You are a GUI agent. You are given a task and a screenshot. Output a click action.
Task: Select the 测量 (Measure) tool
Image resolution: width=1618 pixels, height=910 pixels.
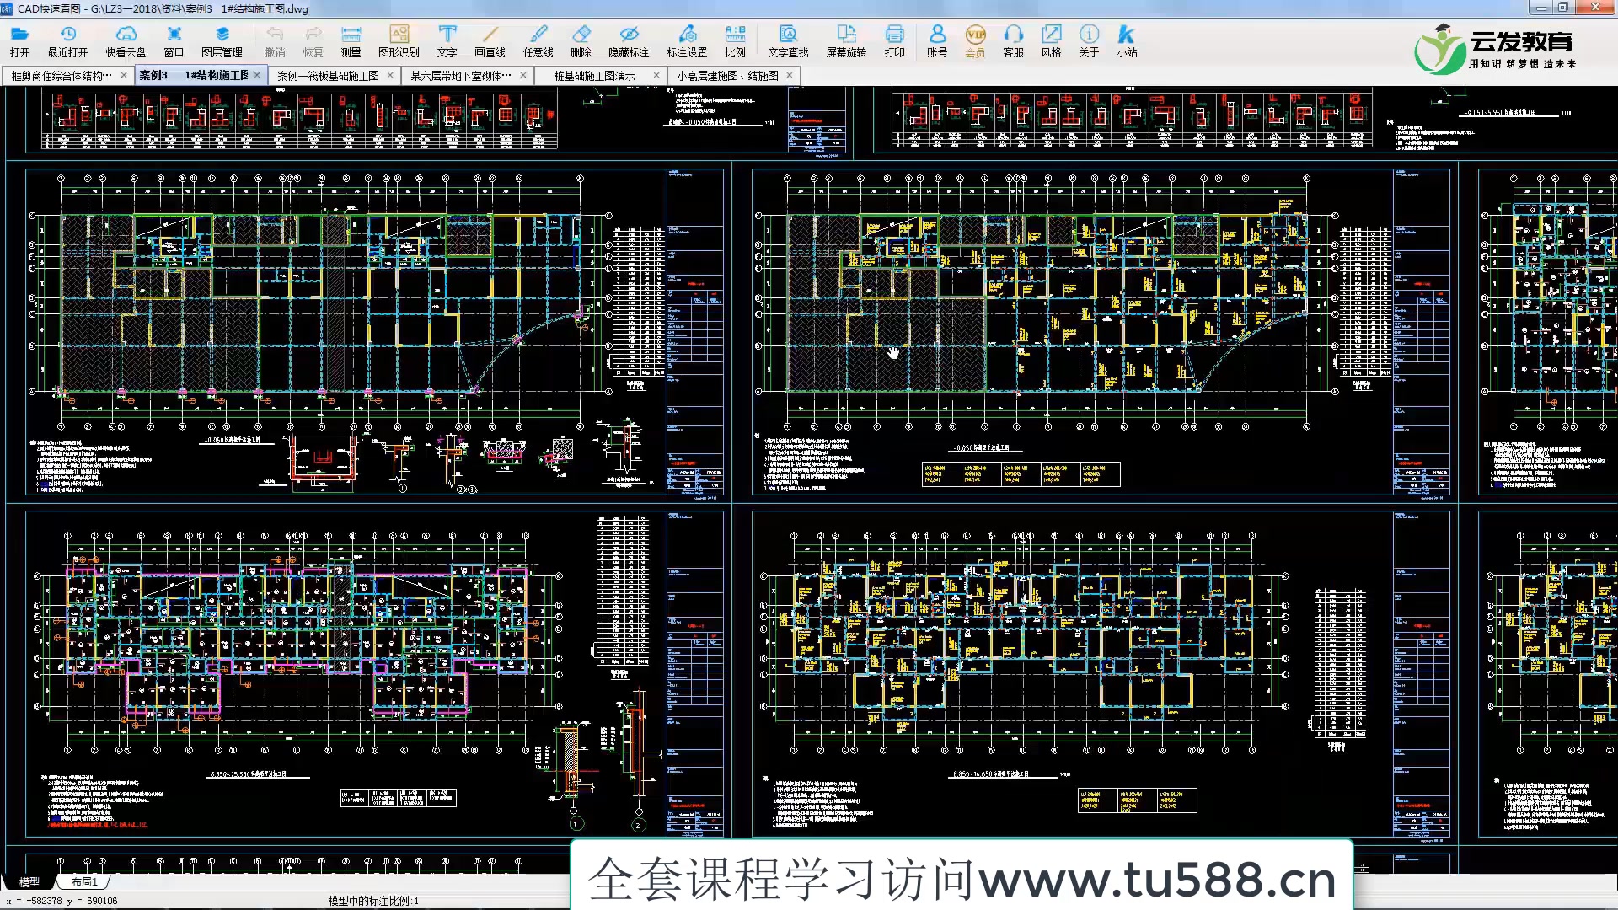[x=351, y=38]
